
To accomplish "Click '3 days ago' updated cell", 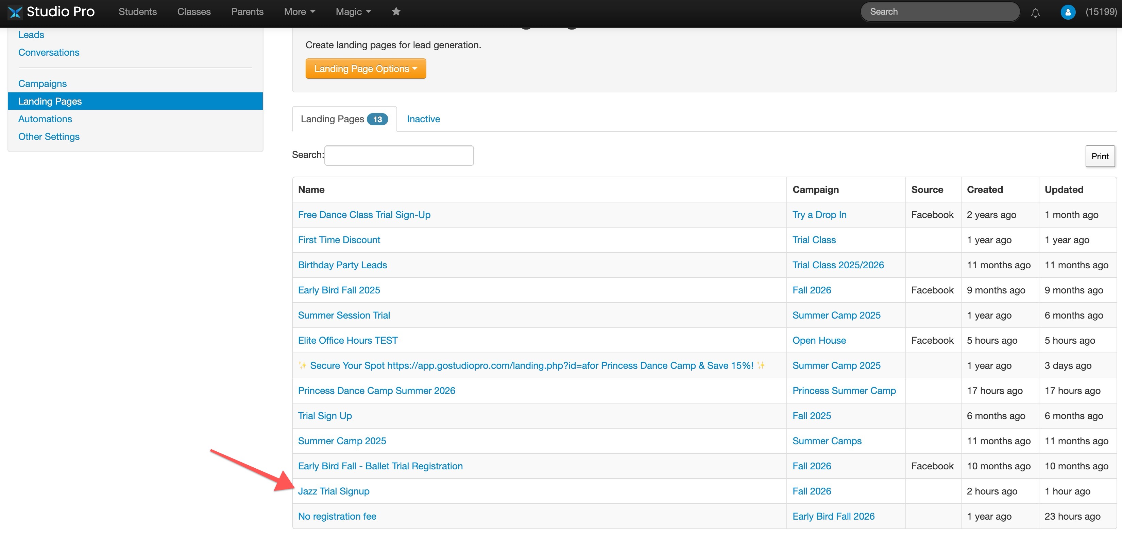I will (1068, 365).
